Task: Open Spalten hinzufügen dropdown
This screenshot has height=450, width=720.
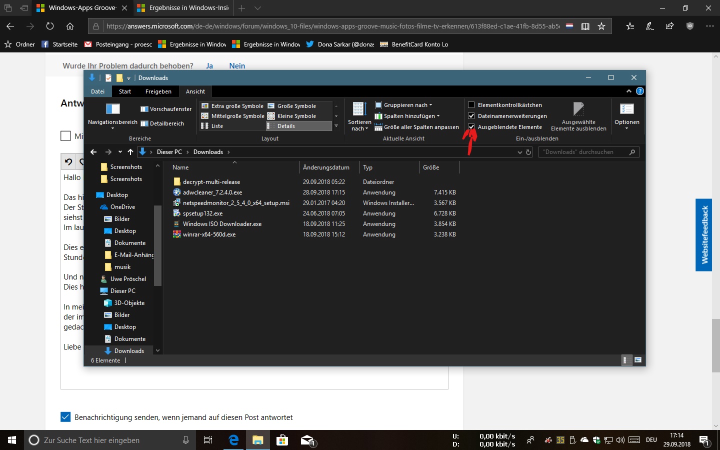Action: (x=407, y=116)
